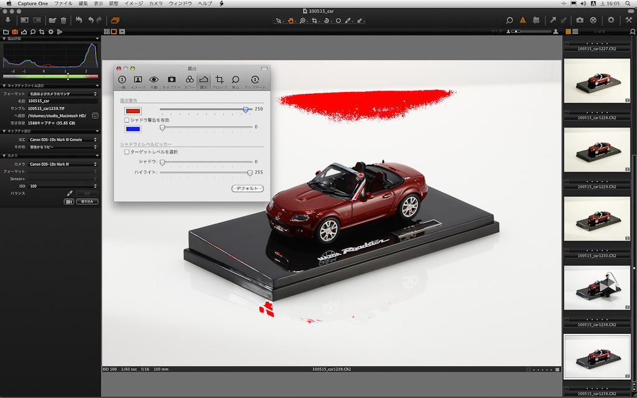The width and height of the screenshot is (637, 398).
Task: Open the カメラ menu in the menu bar
Action: (x=156, y=4)
